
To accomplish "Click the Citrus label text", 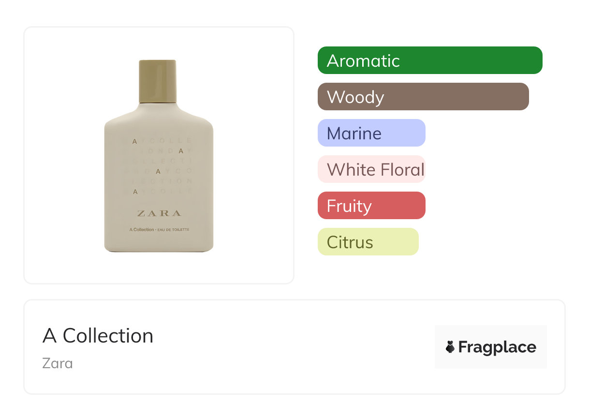I will coord(350,242).
